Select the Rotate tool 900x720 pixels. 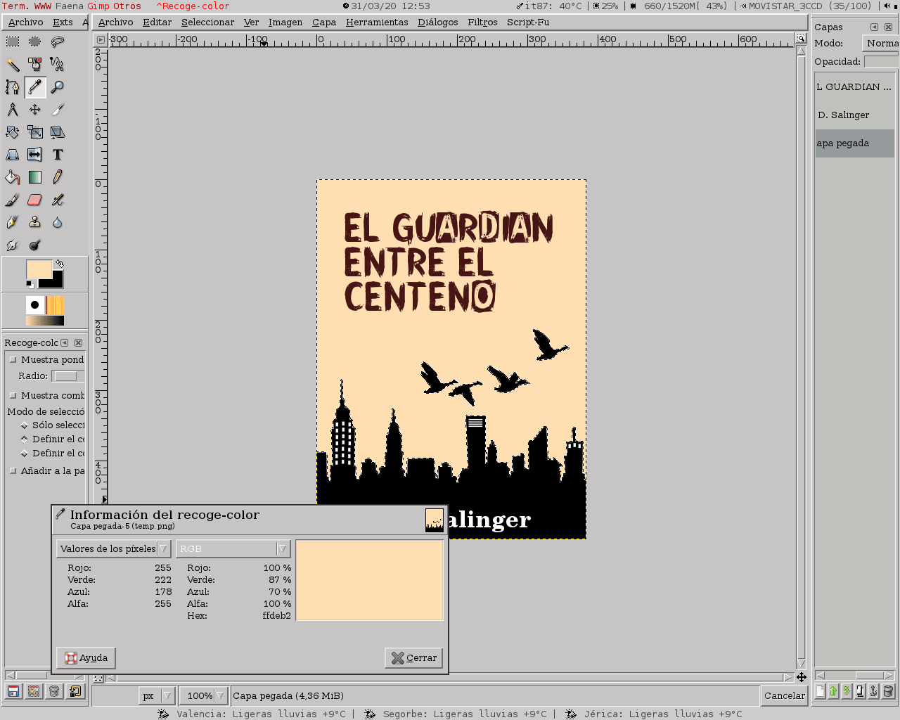pyautogui.click(x=13, y=132)
